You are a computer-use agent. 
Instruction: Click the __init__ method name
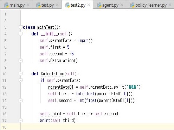pos(50,34)
